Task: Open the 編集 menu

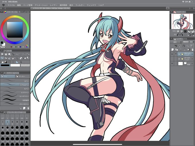Action: coord(19,5)
